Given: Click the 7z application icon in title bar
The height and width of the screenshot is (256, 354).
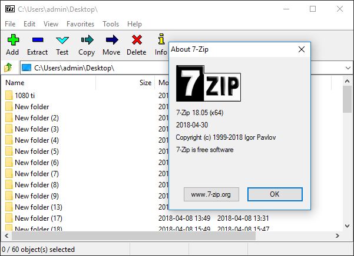Looking at the screenshot, I should coord(10,9).
